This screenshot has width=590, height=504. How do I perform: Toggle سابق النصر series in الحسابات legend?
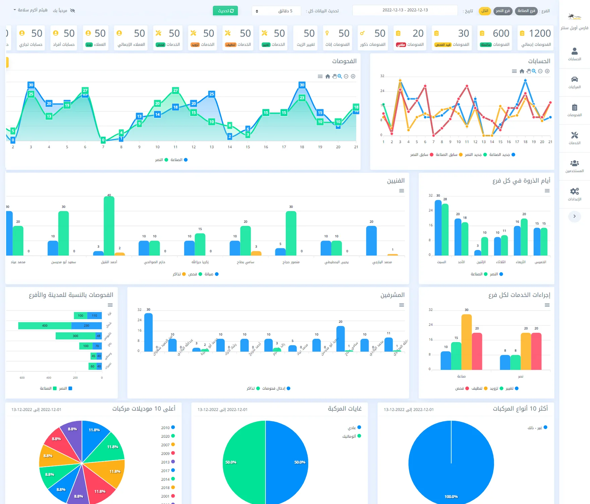point(422,155)
